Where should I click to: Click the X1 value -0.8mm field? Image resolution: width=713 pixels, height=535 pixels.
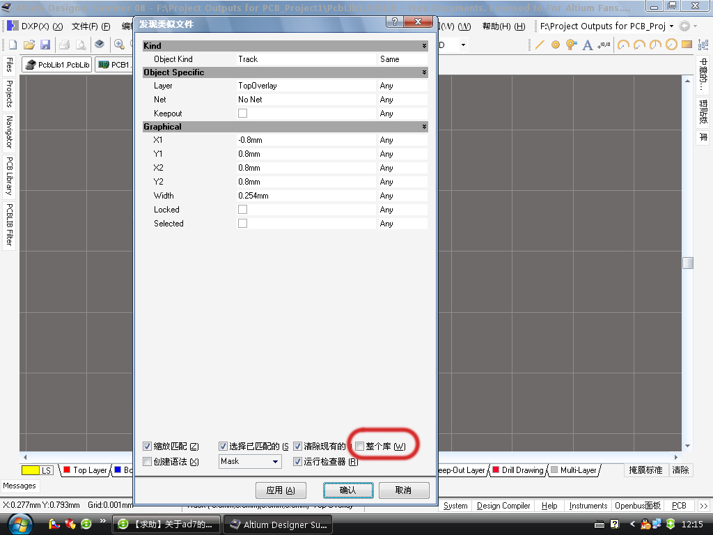coord(307,140)
